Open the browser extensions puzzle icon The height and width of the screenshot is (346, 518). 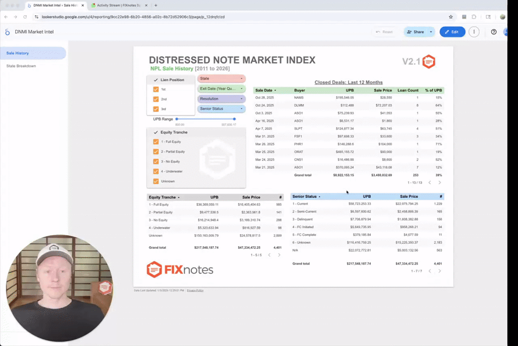[474, 17]
